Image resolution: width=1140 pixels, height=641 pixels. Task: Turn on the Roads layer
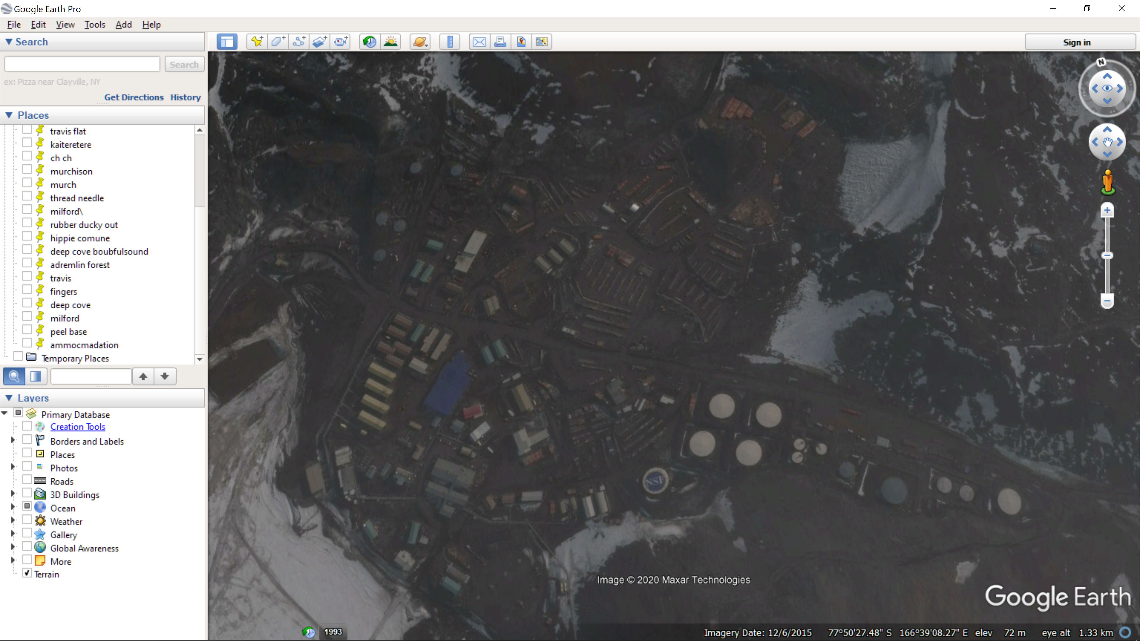[x=27, y=480]
